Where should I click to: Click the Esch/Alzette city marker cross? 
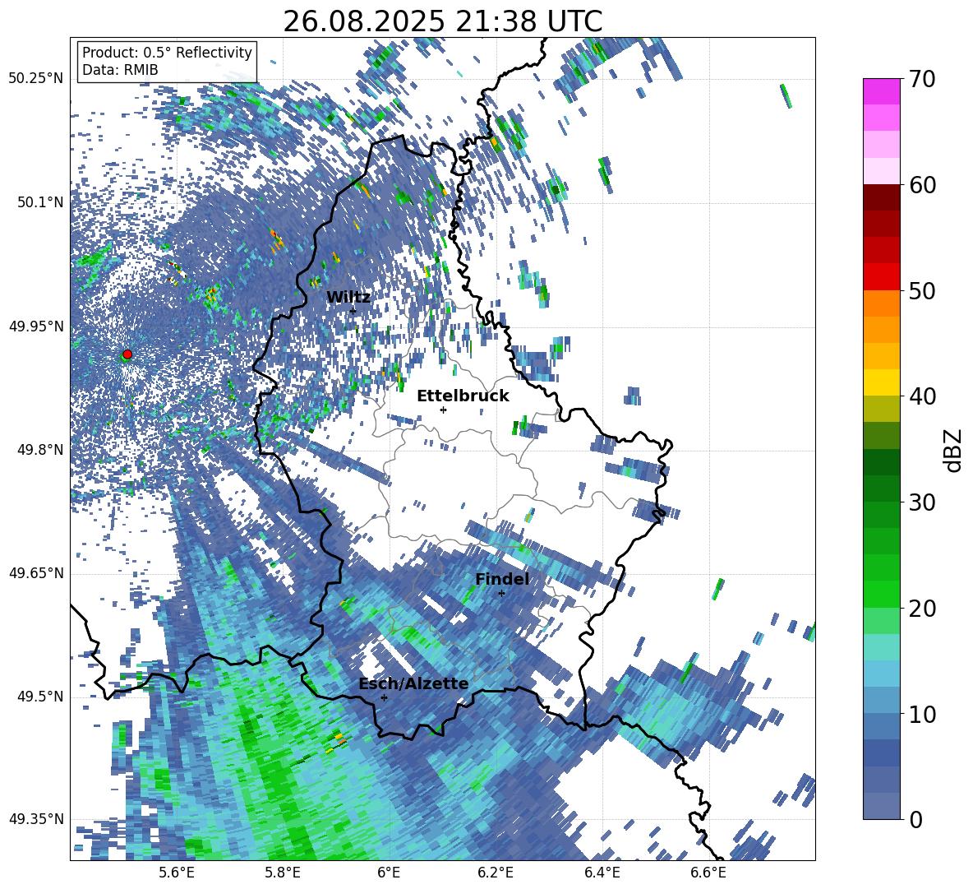point(384,697)
